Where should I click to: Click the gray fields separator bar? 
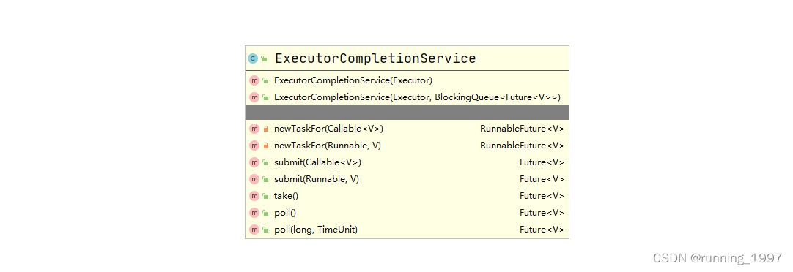[x=407, y=113]
